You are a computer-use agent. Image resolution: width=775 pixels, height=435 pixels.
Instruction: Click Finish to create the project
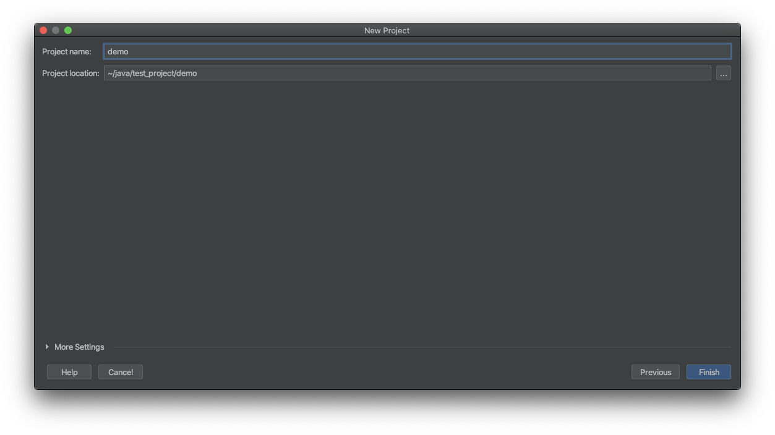click(708, 372)
